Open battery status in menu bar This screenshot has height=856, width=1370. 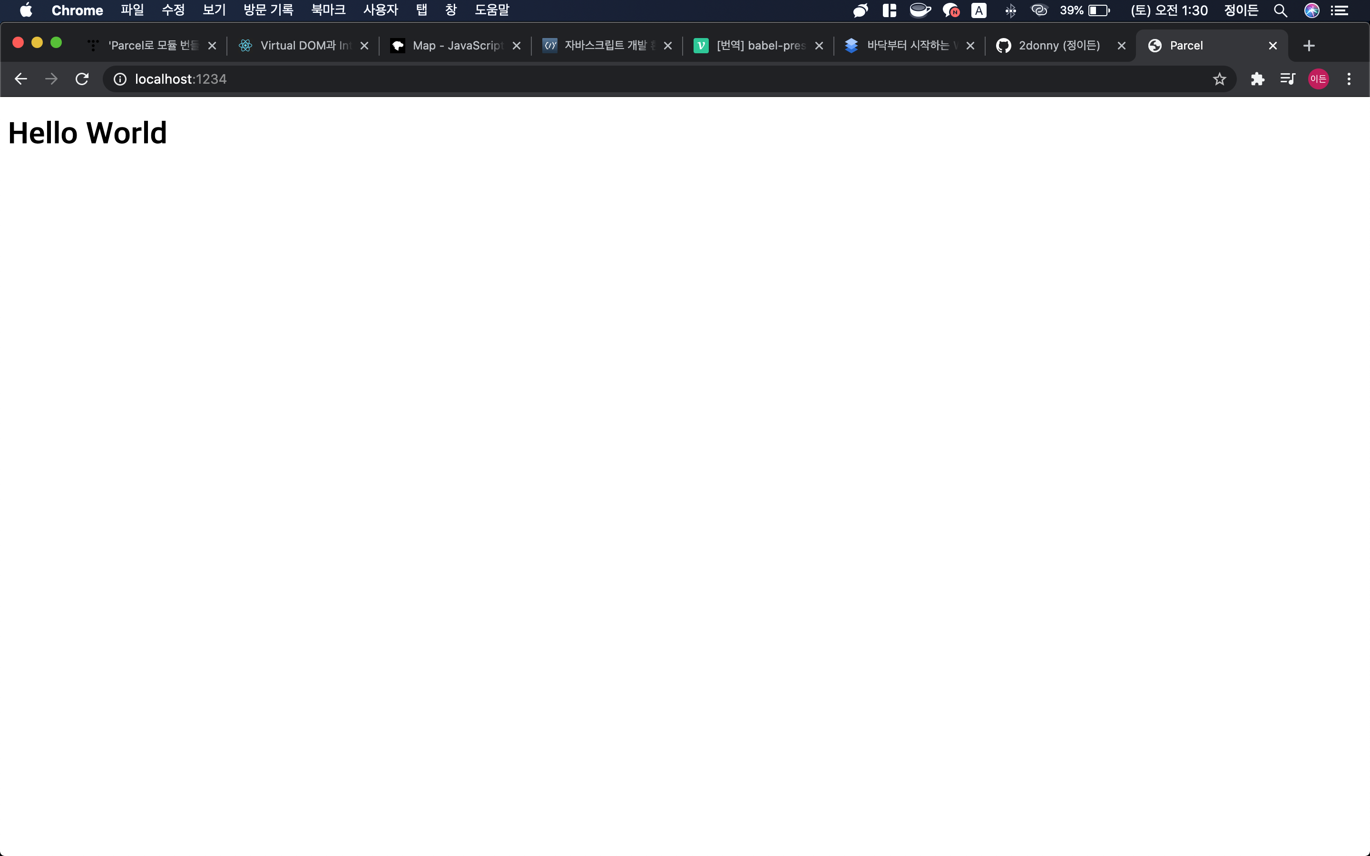1098,10
